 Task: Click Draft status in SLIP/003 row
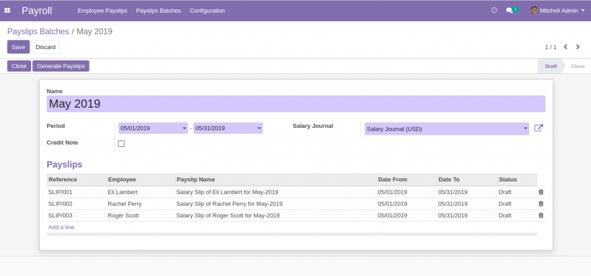click(x=505, y=215)
